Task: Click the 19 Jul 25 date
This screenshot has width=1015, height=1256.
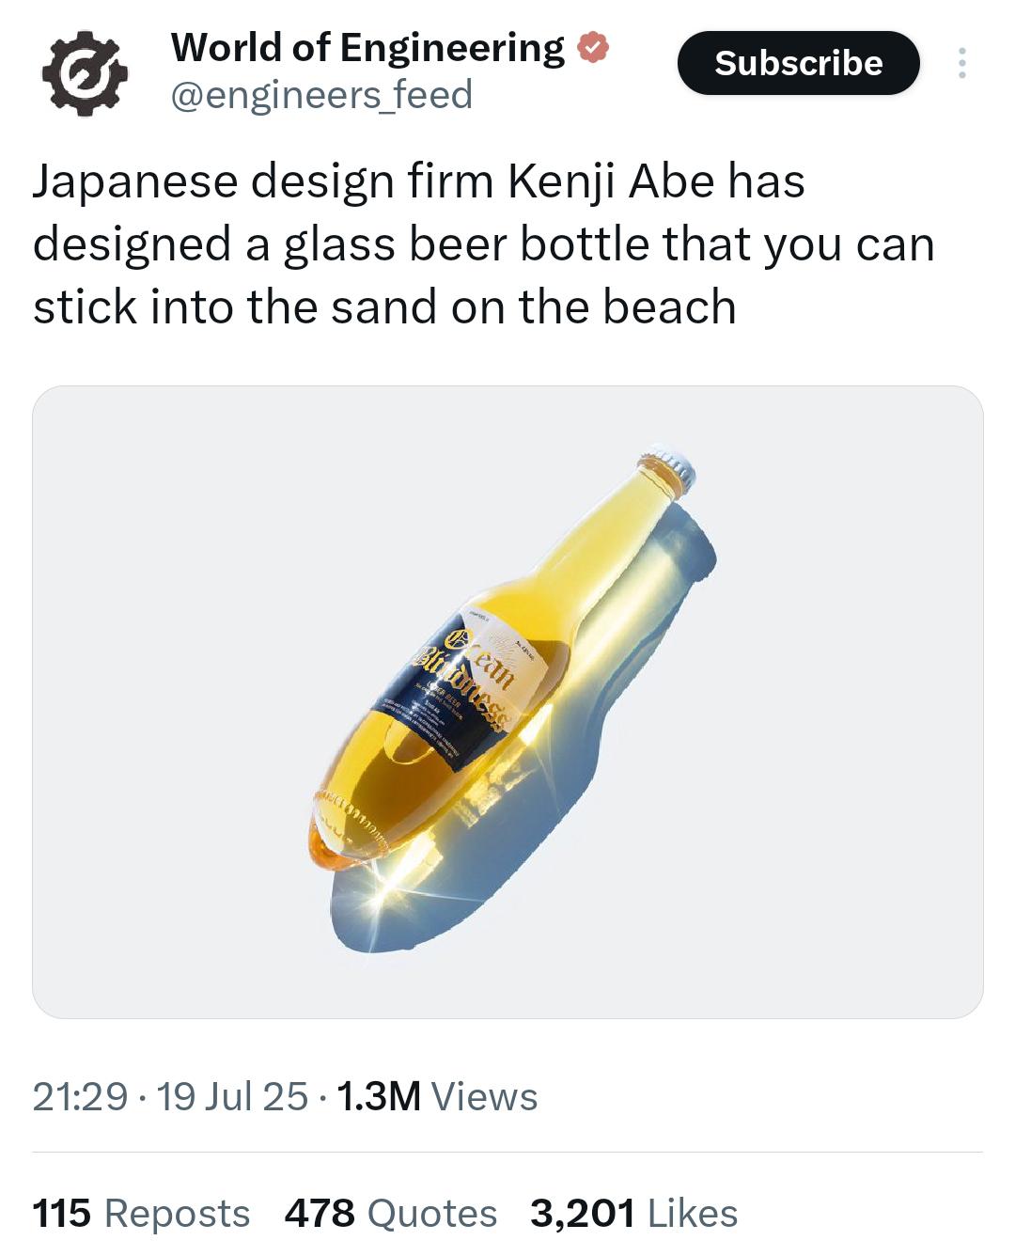Action: pyautogui.click(x=231, y=1096)
